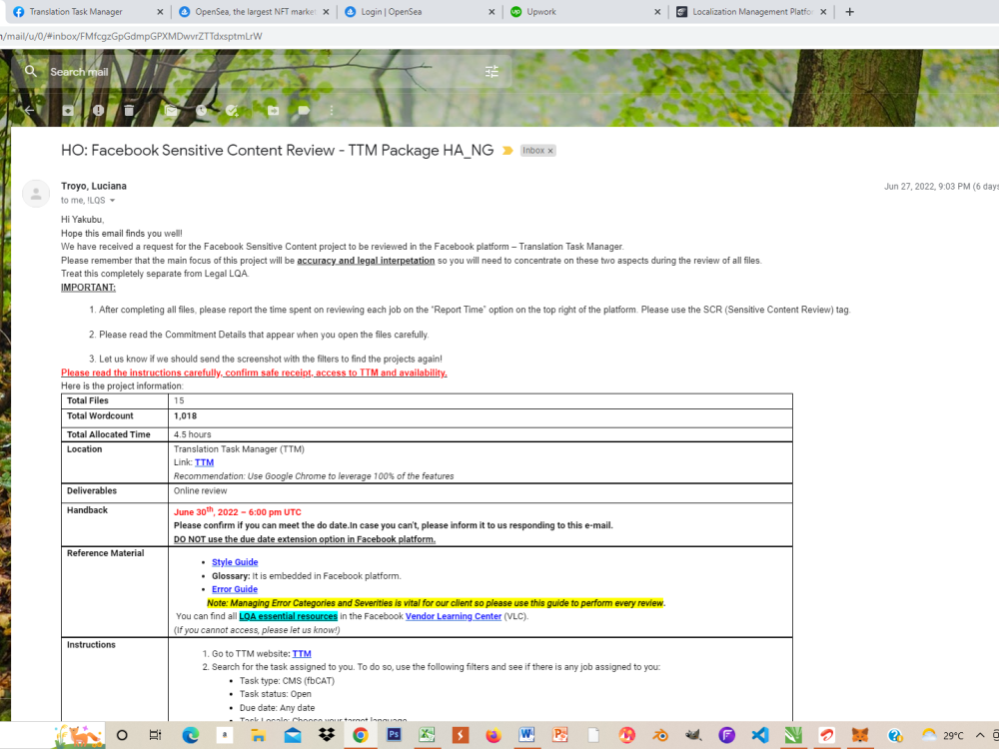Open the Labels tag icon
Viewport: 999px width, 749px height.
[304, 110]
